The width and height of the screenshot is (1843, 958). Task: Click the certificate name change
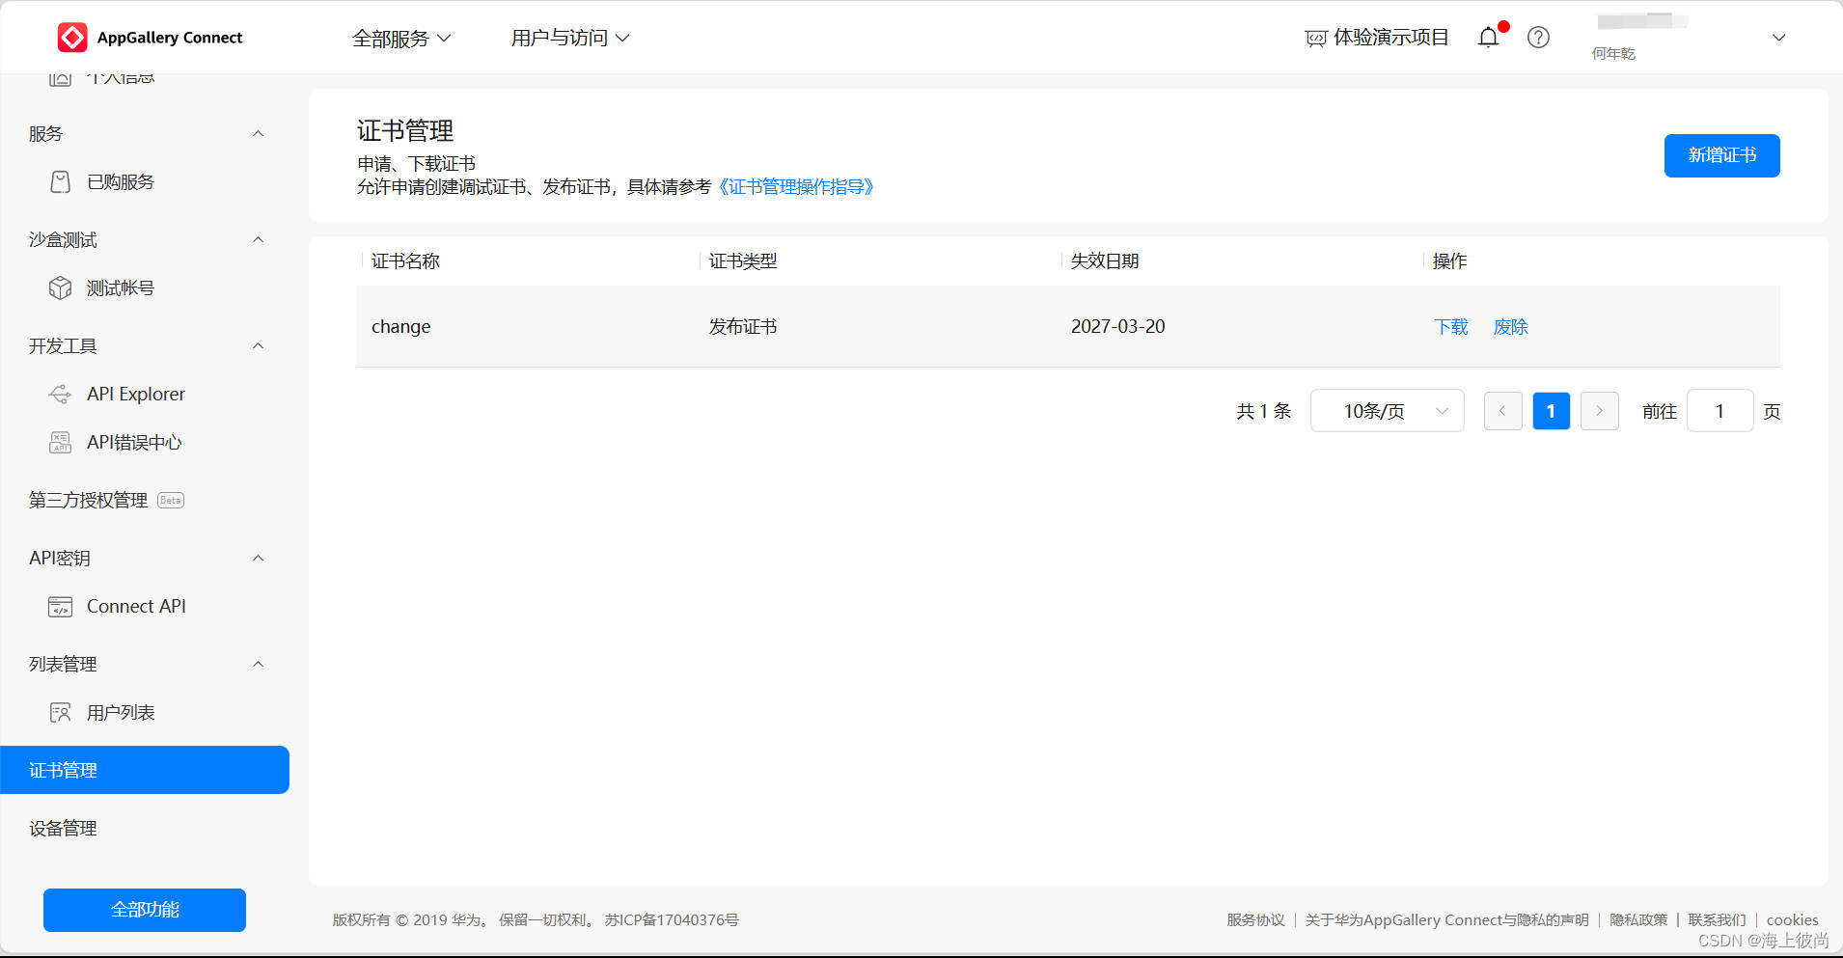click(x=401, y=327)
